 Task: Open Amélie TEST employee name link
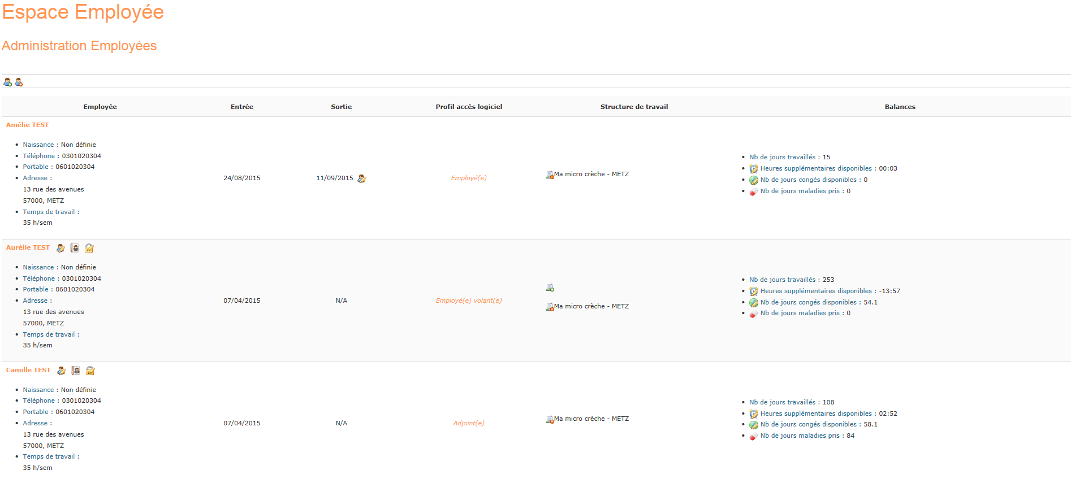point(27,125)
